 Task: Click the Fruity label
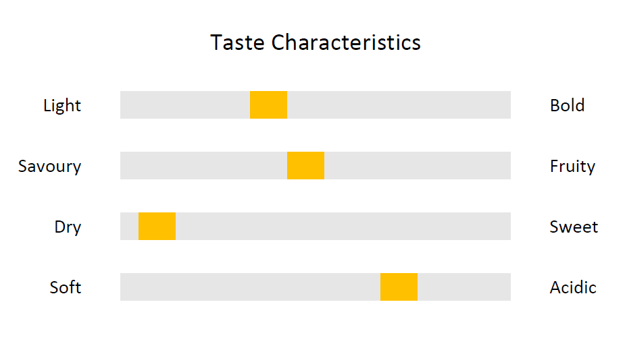(572, 167)
